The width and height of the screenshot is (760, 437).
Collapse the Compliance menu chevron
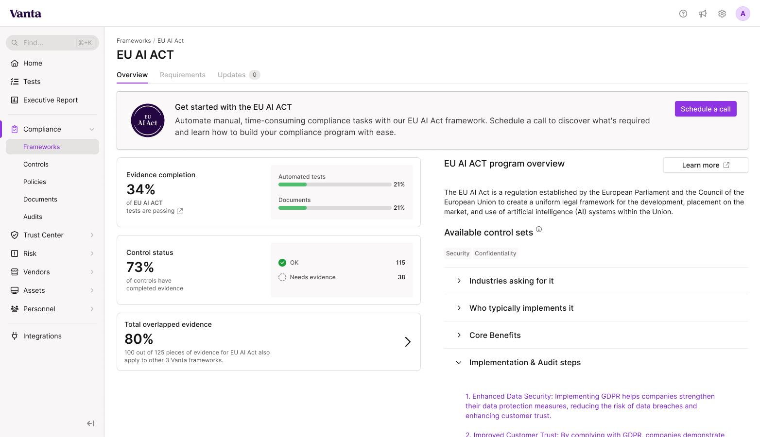[x=92, y=129]
